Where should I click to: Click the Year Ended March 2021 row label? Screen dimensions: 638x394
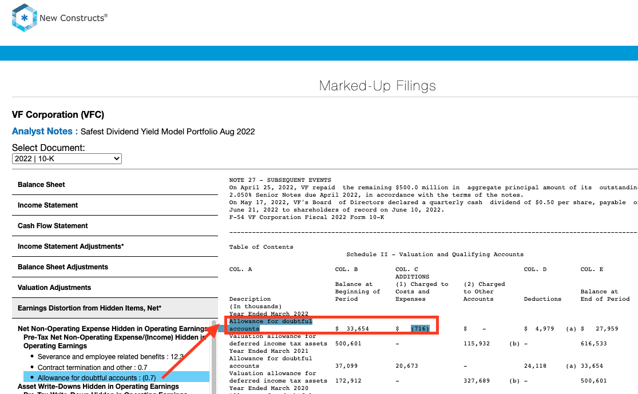(x=269, y=351)
